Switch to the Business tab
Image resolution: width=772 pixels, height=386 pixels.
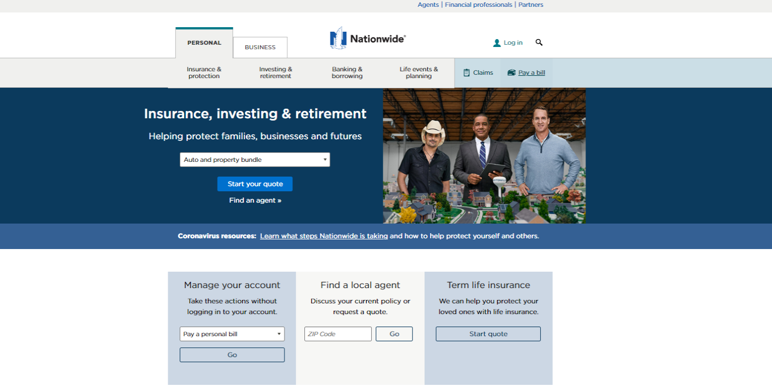(x=260, y=48)
